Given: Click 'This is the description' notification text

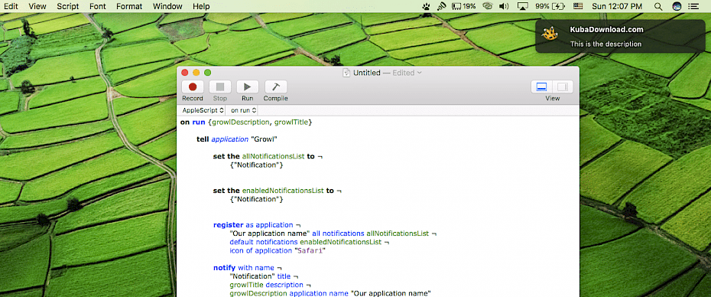Looking at the screenshot, I should (605, 44).
